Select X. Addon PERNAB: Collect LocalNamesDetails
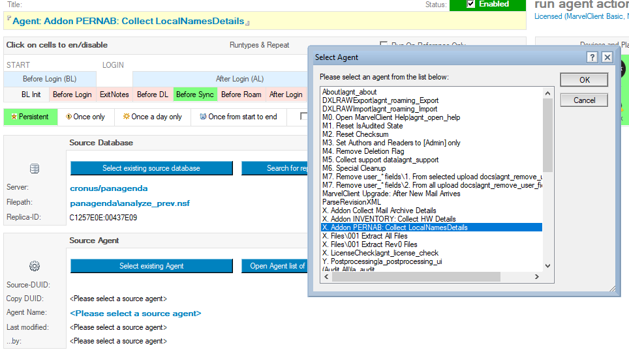629x352 pixels. 432,227
